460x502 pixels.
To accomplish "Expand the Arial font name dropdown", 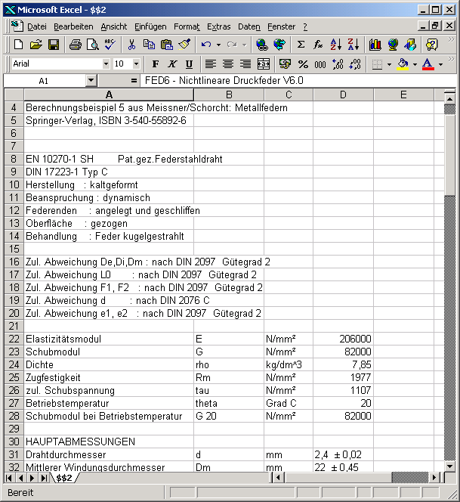I will 106,64.
